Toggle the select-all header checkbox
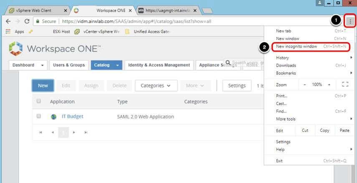357x183 pixels. [39, 101]
